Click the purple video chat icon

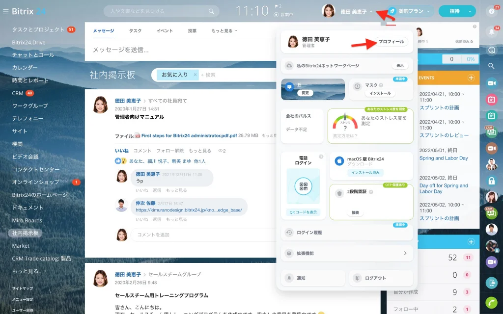491,262
